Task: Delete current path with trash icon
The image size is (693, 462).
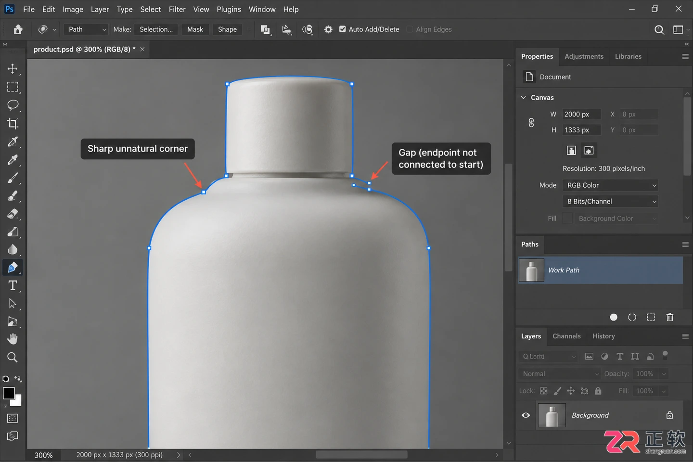Action: point(669,317)
